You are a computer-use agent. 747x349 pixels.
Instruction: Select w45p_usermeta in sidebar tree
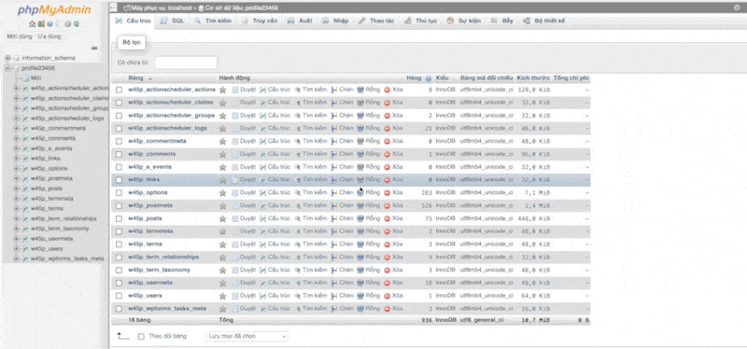(x=52, y=239)
